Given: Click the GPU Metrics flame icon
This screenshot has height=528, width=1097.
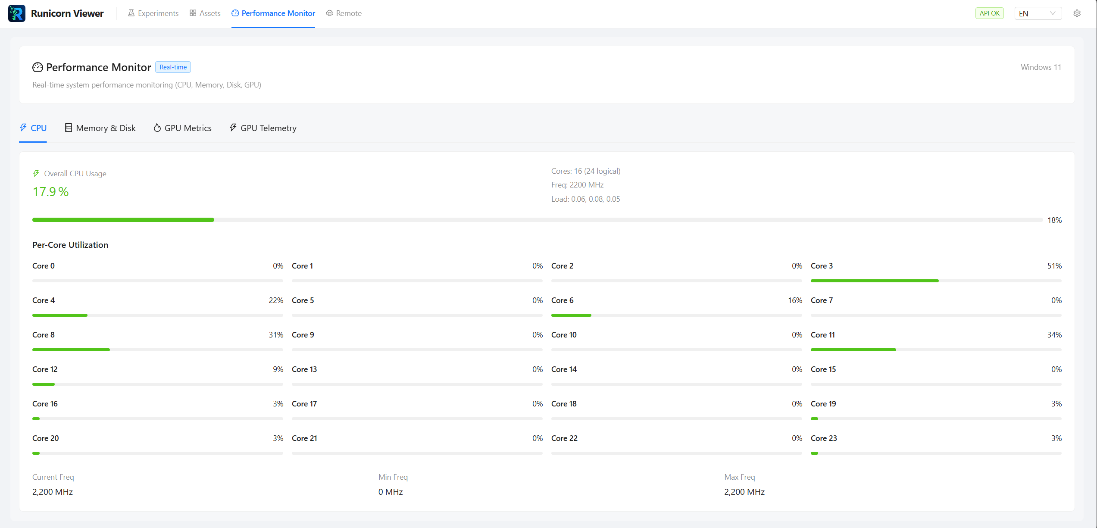Looking at the screenshot, I should [x=157, y=128].
